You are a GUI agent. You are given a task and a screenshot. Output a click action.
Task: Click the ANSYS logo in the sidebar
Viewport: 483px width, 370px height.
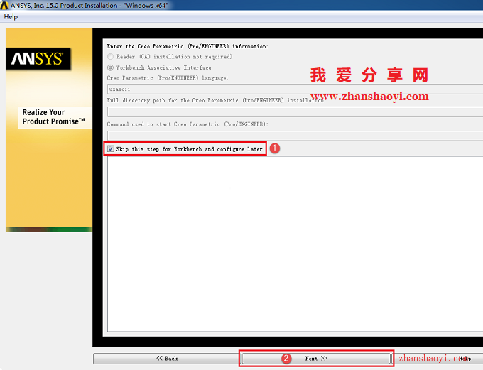38,58
